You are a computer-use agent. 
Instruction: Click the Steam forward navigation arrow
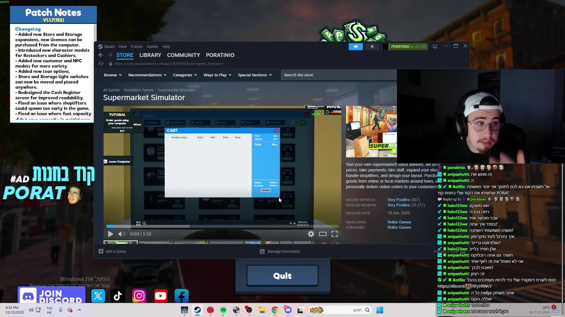coord(110,55)
